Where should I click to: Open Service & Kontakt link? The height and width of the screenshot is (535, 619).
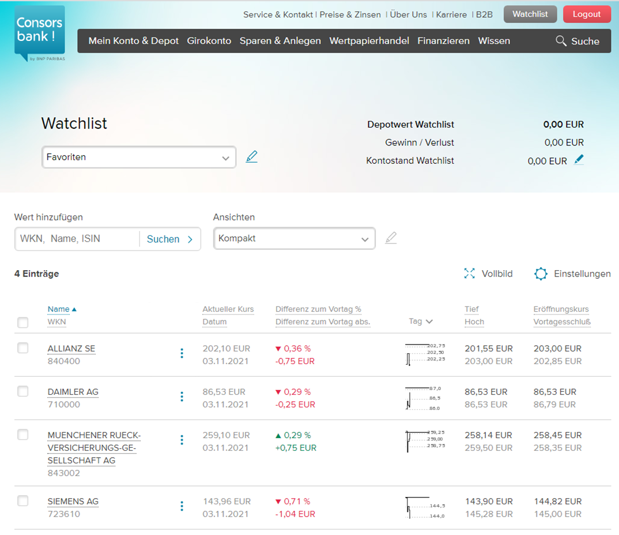[x=278, y=14]
